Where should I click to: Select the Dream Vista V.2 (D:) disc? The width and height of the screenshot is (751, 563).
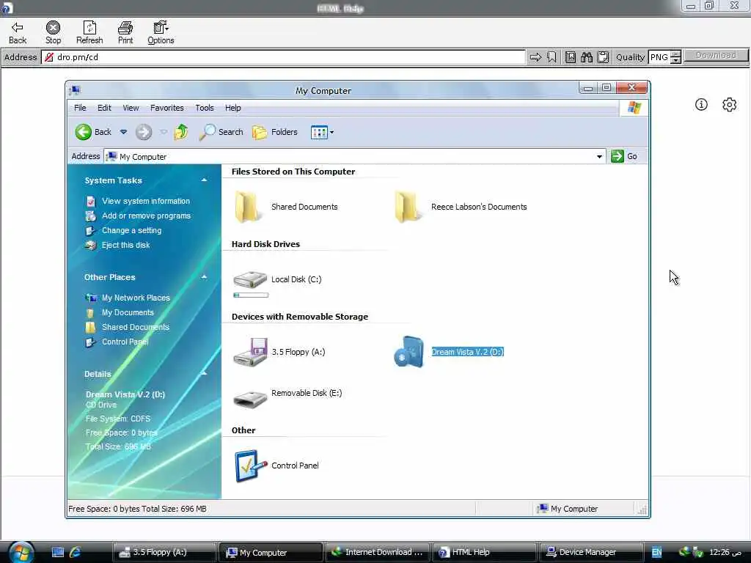[x=448, y=352]
